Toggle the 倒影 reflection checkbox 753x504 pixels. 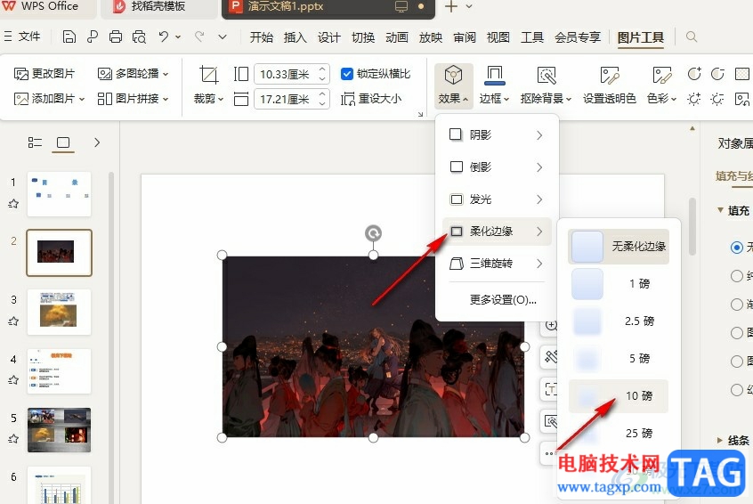point(457,167)
